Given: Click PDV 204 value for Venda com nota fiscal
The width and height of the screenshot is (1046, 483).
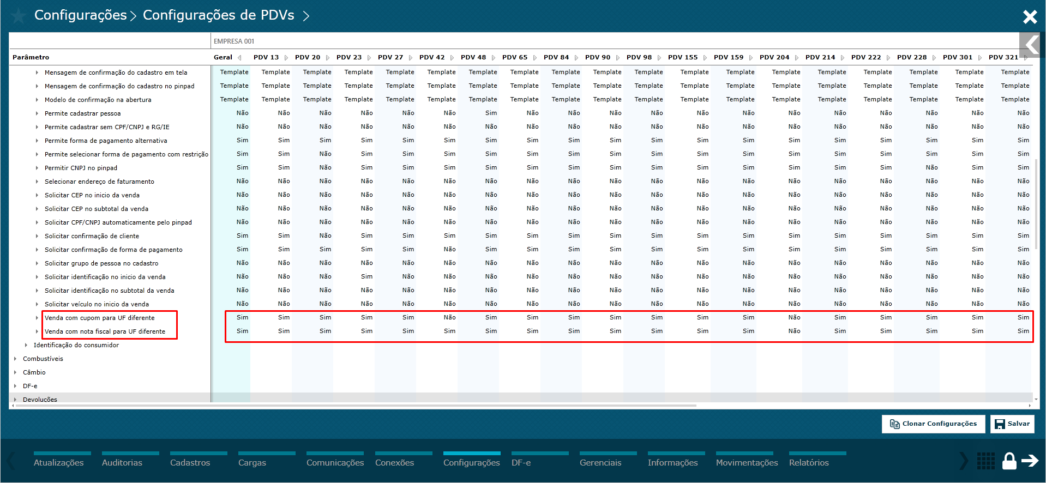Looking at the screenshot, I should (794, 331).
